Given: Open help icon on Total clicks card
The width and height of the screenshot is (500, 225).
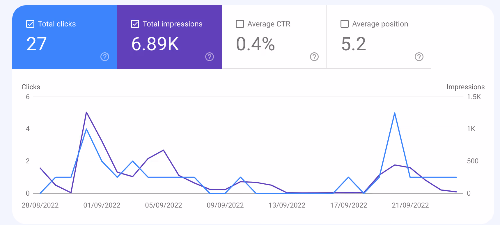Looking at the screenshot, I should click(105, 57).
